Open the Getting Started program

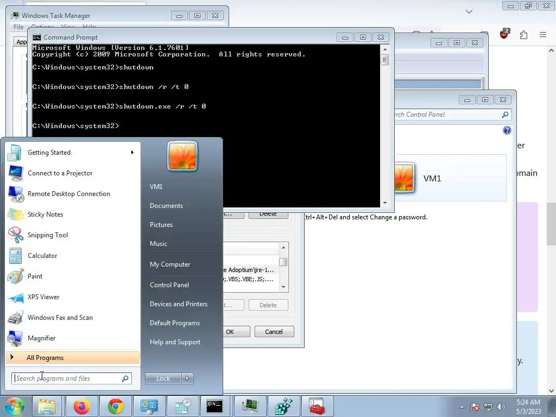pos(73,153)
